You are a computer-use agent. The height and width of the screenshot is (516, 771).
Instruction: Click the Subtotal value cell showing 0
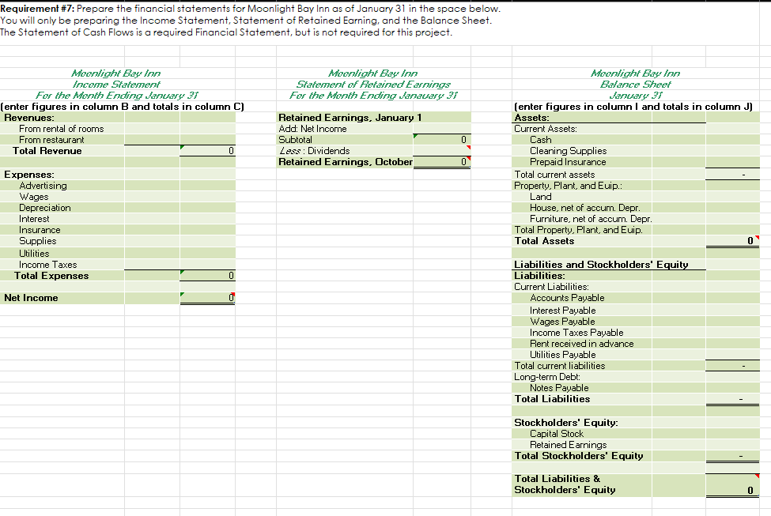(441, 140)
